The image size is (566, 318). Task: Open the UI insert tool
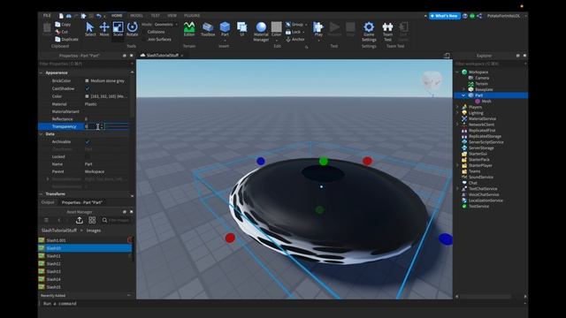coord(241,29)
